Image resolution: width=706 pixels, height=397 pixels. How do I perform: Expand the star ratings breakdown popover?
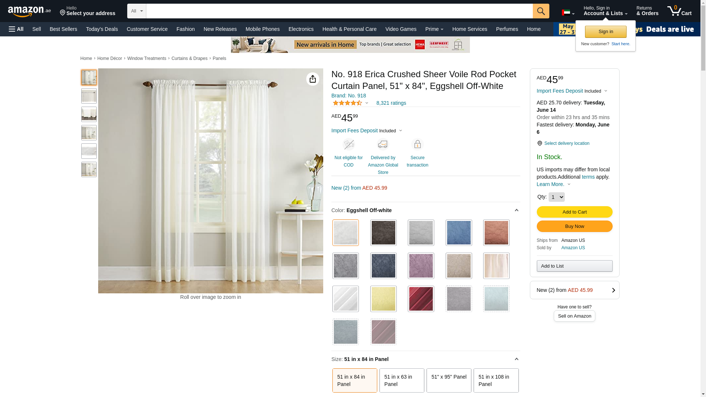350,103
